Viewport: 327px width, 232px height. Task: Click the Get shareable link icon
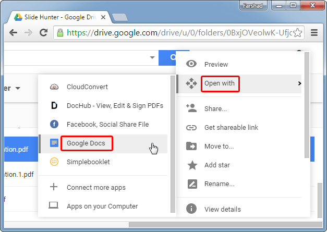(191, 128)
